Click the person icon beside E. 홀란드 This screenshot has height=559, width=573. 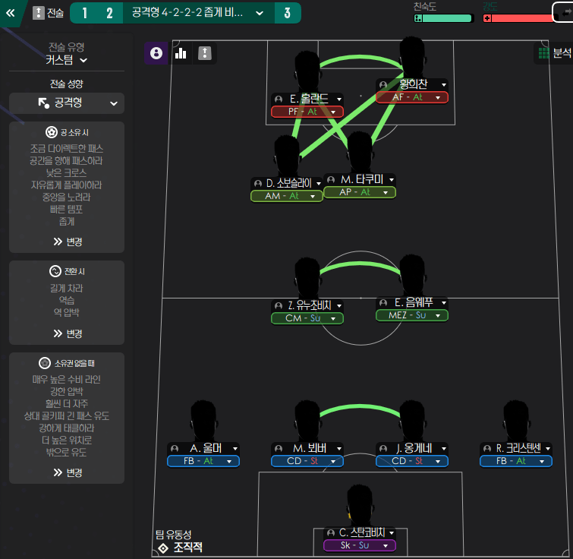tap(279, 99)
